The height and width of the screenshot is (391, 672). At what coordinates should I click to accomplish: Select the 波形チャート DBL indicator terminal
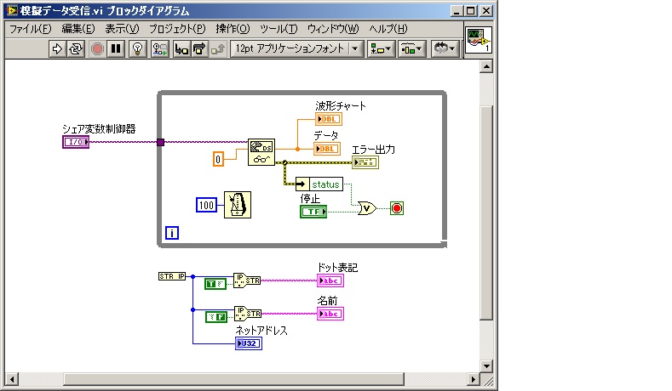[329, 119]
